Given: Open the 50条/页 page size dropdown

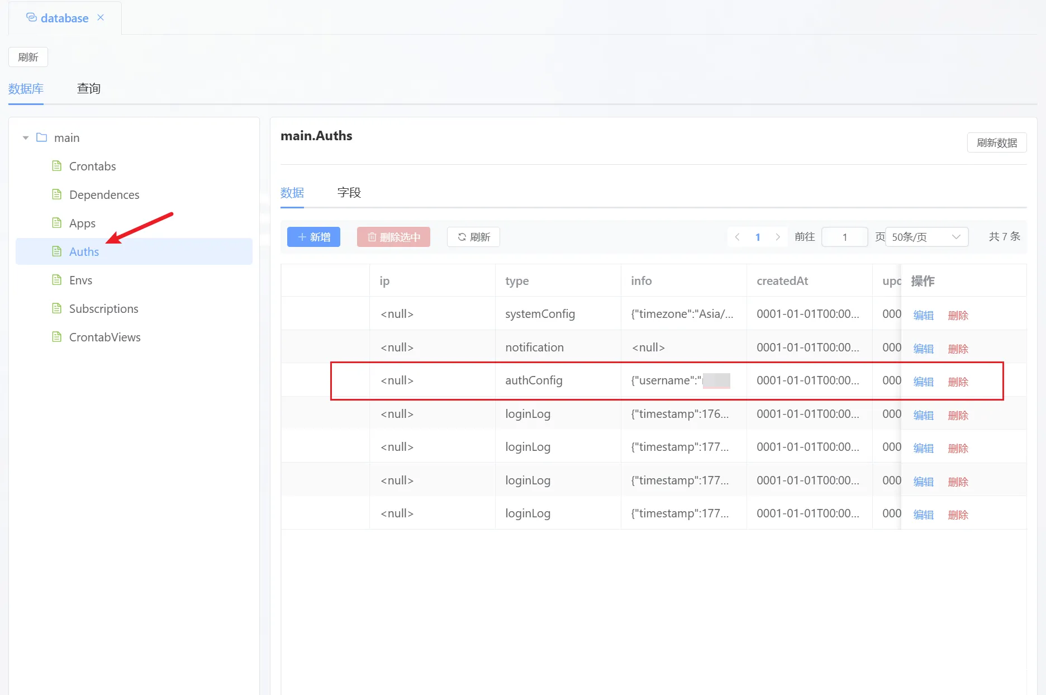Looking at the screenshot, I should click(x=926, y=237).
